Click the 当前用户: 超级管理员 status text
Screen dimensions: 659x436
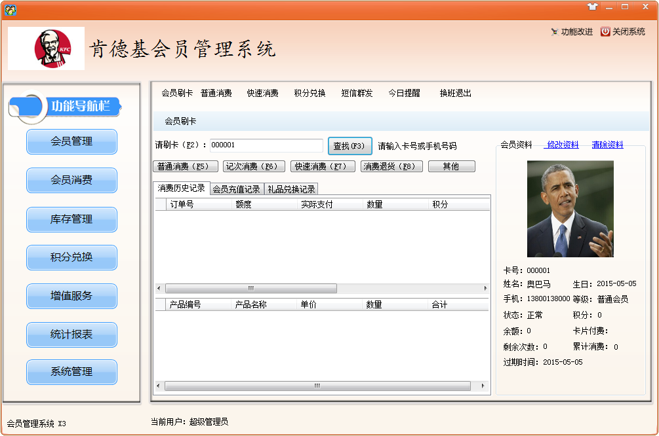(190, 422)
